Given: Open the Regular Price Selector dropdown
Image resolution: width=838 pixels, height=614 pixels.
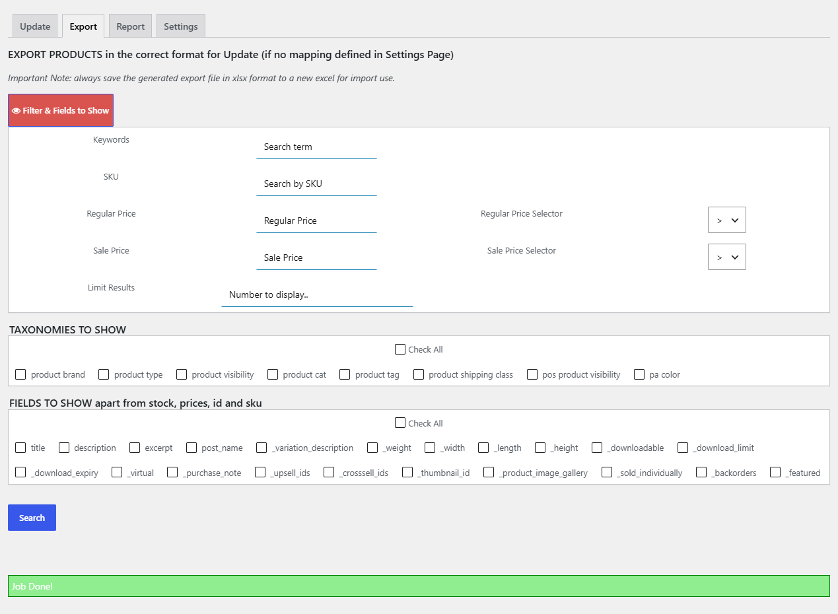Looking at the screenshot, I should (x=727, y=220).
